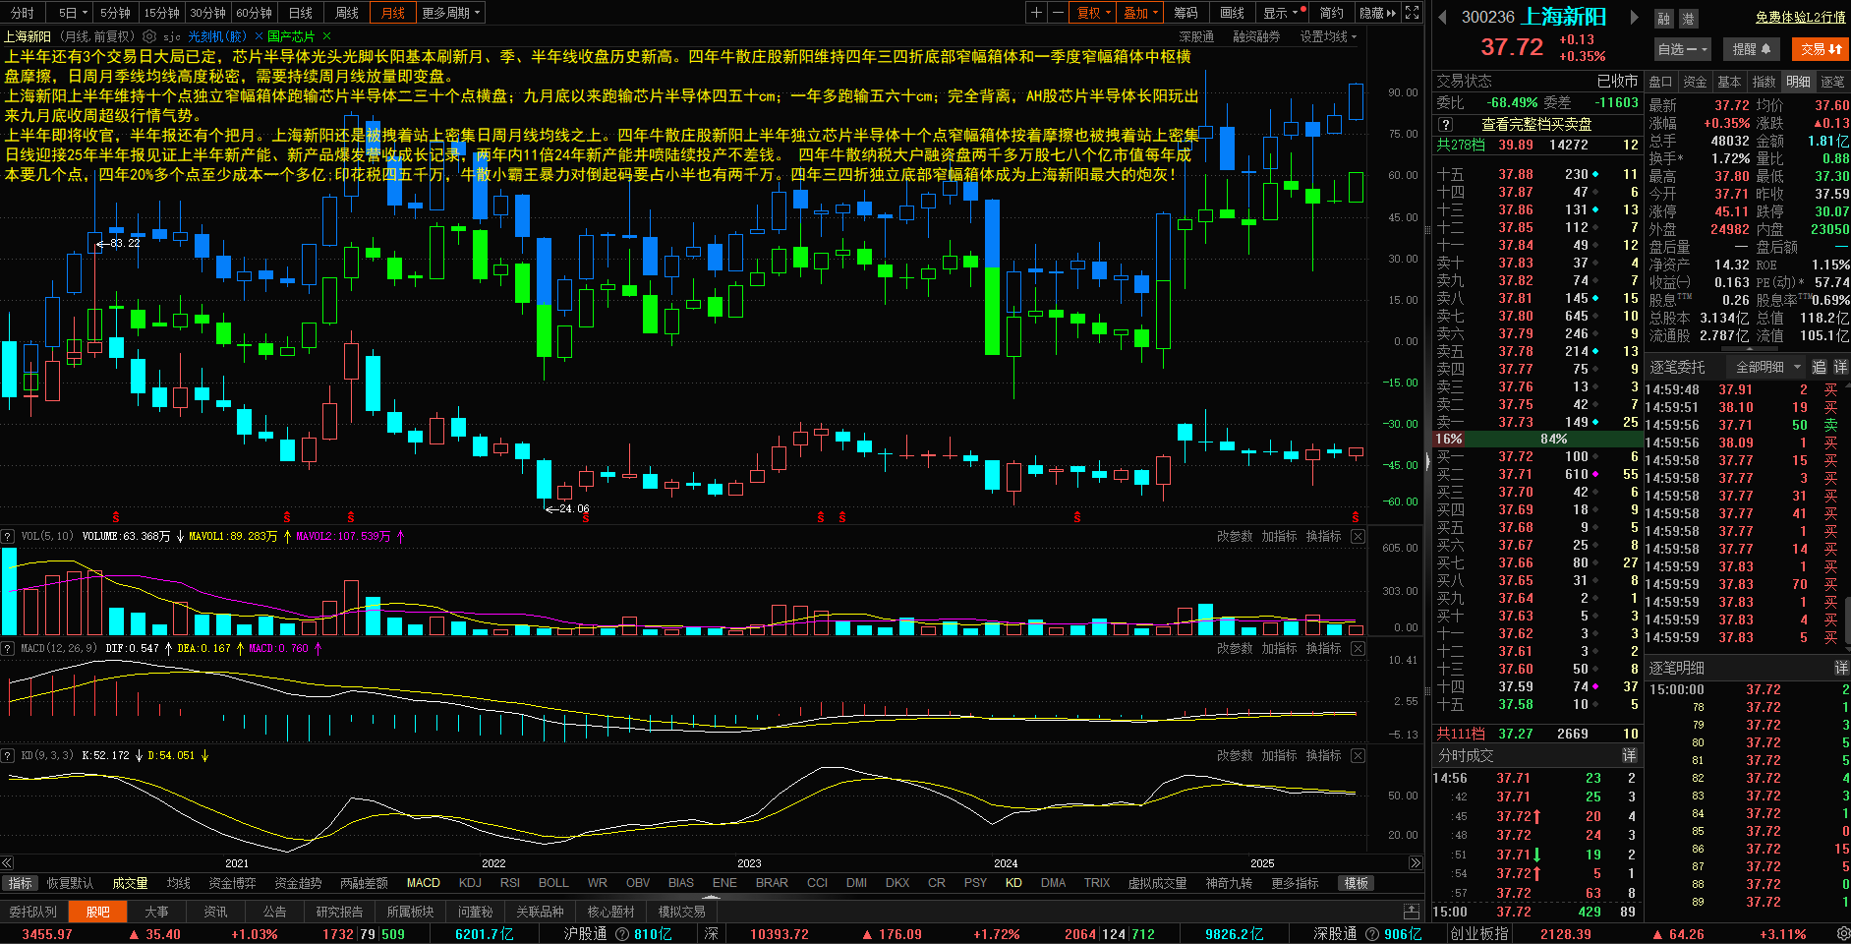Close the VOL indicator panel

[x=1358, y=536]
